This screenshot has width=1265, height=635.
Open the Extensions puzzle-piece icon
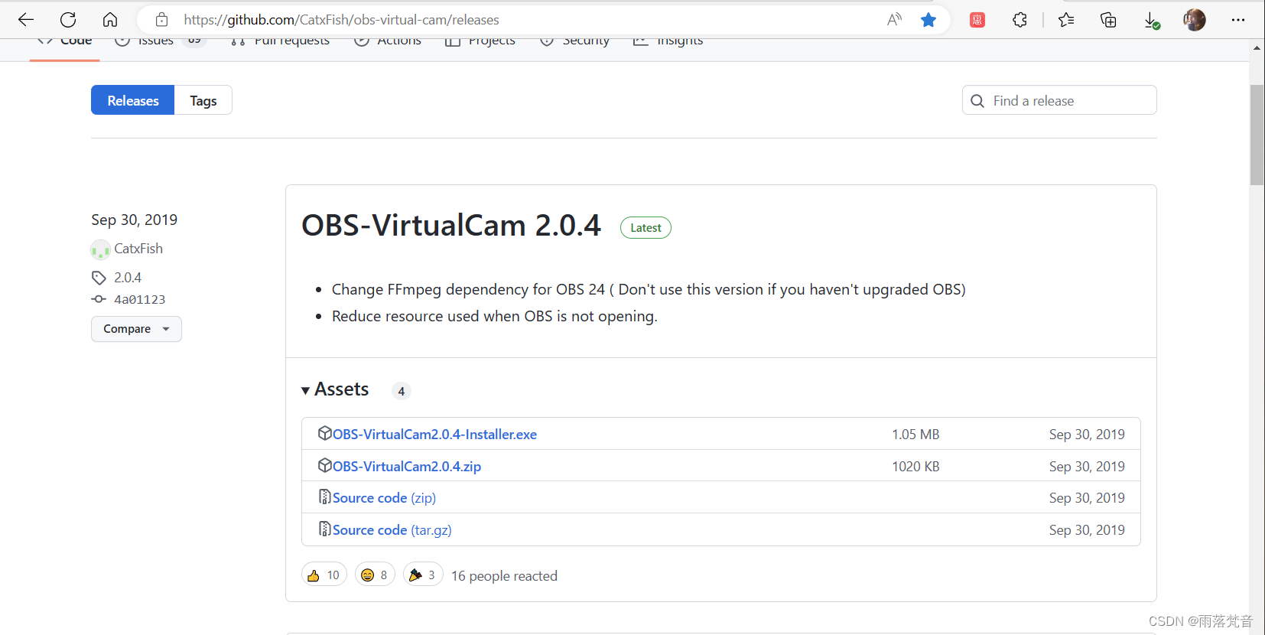(x=1019, y=20)
